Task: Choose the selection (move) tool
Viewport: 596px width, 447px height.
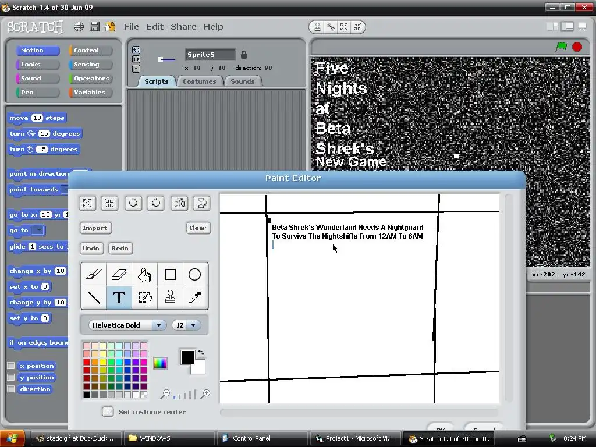Action: click(144, 297)
